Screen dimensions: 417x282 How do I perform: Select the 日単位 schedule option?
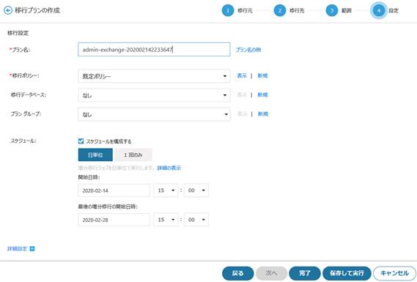(x=95, y=155)
